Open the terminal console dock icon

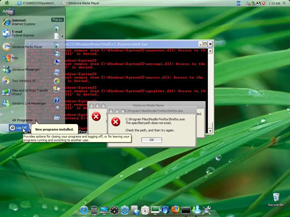pos(186,210)
